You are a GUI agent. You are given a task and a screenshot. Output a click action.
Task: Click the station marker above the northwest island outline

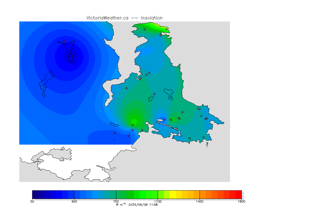(65, 41)
